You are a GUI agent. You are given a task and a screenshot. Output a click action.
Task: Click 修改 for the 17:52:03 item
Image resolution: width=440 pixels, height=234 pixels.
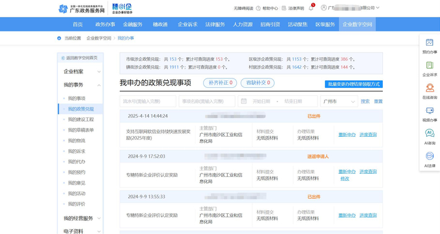pos(345,179)
